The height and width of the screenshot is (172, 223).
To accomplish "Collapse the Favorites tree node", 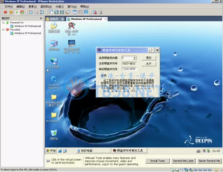I will pos(3,29).
